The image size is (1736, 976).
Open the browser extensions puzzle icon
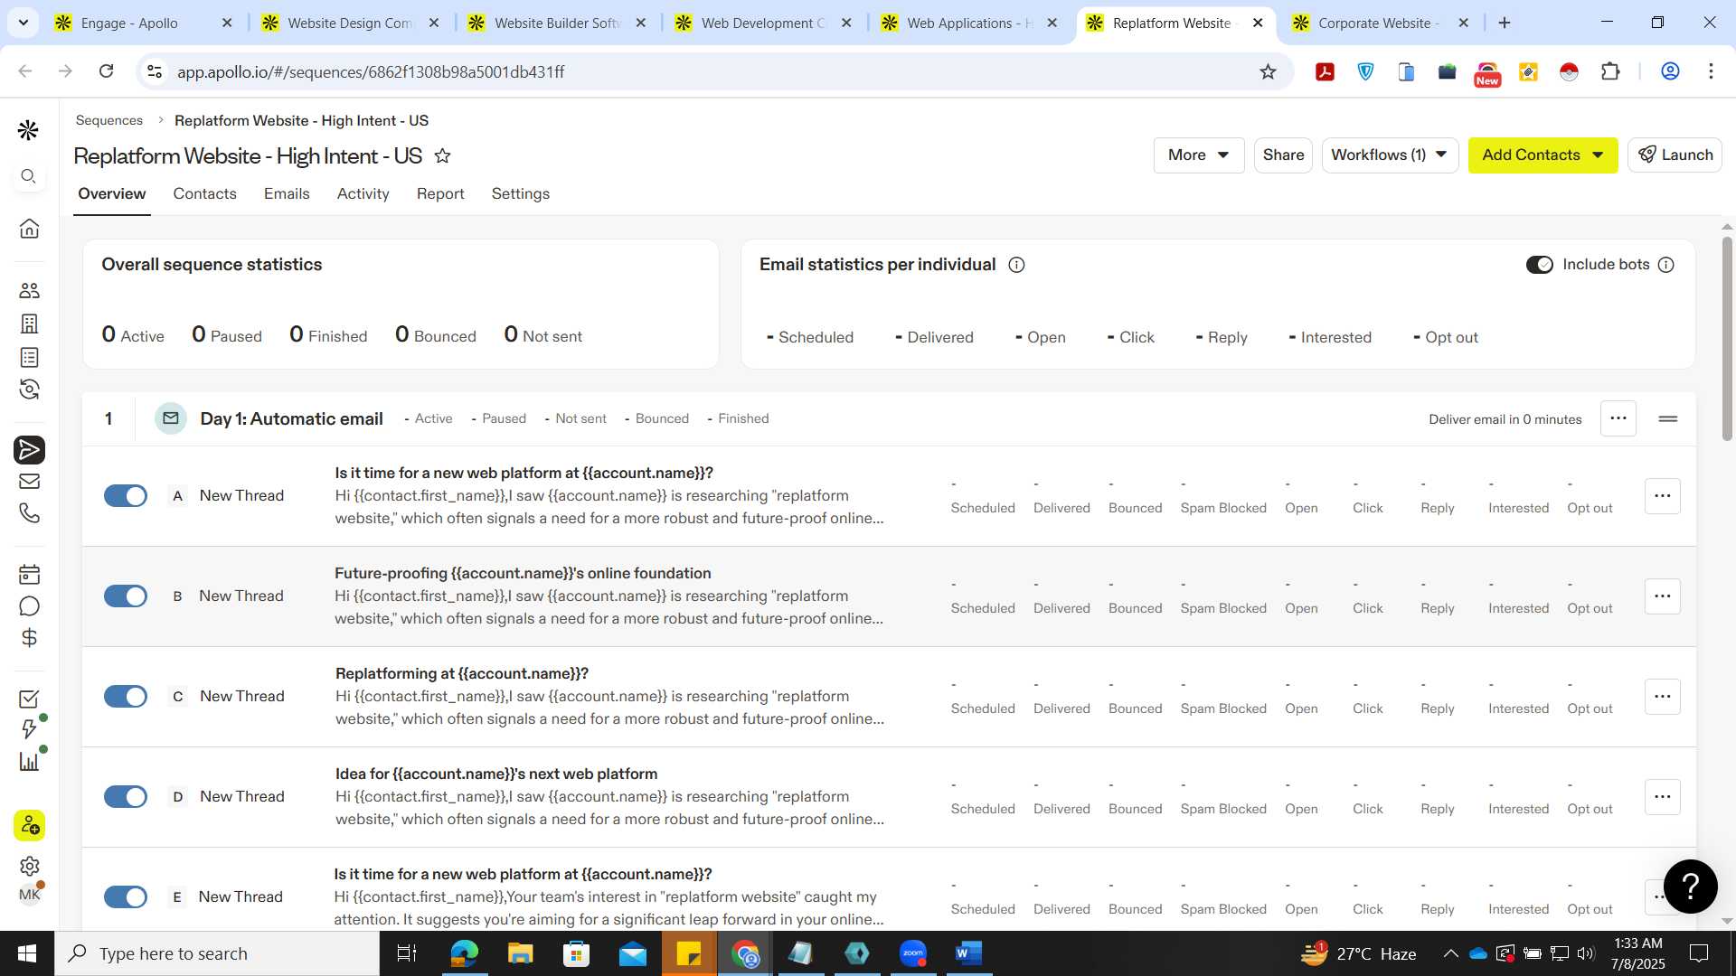[1610, 71]
